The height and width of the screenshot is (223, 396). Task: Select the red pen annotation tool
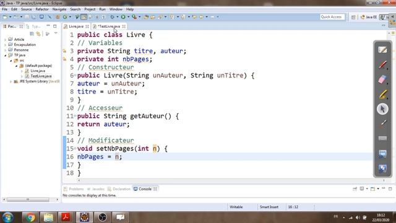tap(382, 64)
